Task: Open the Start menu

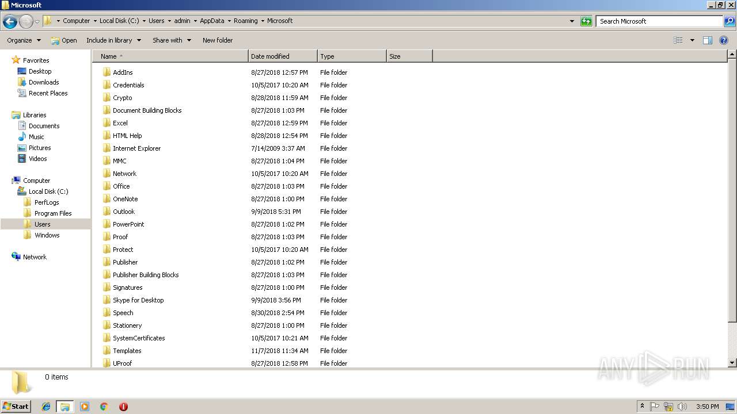Action: pyautogui.click(x=16, y=407)
